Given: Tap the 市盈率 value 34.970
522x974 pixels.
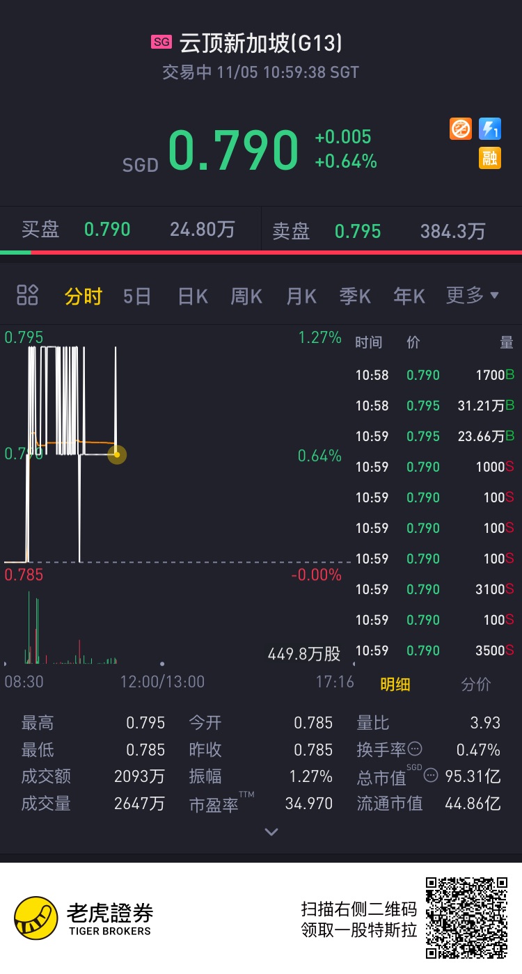Looking at the screenshot, I should (x=309, y=804).
